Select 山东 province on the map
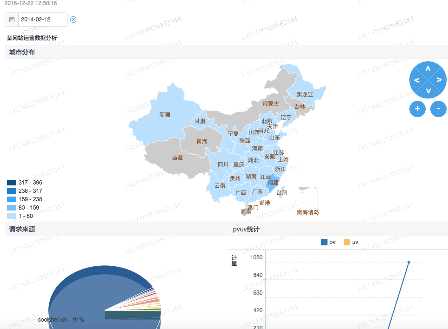Image resolution: width=448 pixels, height=329 pixels. [274, 137]
